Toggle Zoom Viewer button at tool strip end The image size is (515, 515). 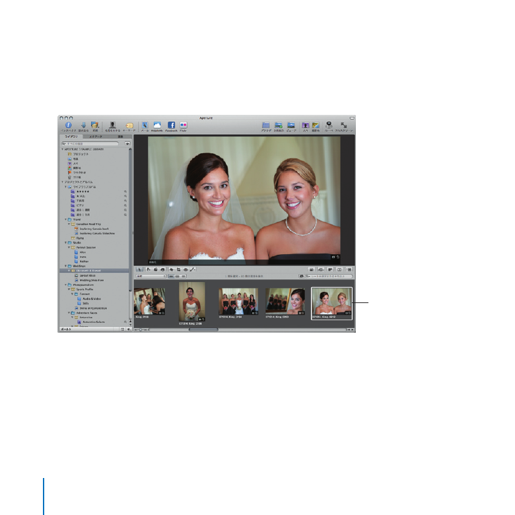pos(349,269)
